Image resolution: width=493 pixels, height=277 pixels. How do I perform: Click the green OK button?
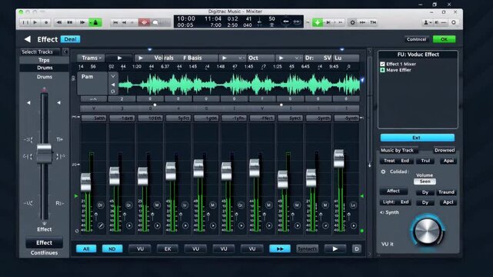point(444,39)
